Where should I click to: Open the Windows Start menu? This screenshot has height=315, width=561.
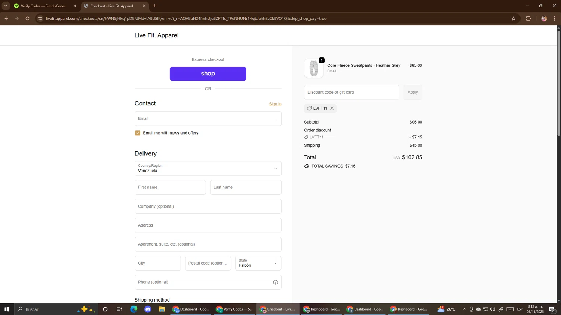[7, 309]
